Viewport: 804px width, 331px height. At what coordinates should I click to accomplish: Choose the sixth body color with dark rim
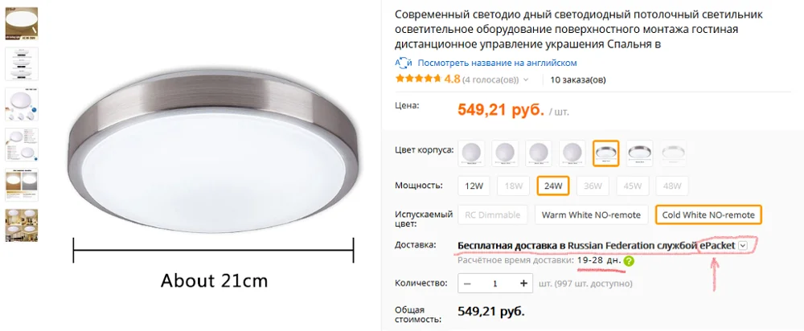pyautogui.click(x=639, y=153)
